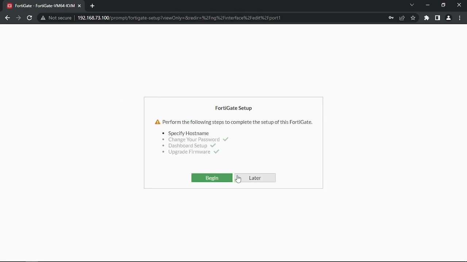
Task: Click checkmark next to Upgrade Firmware
Action: pyautogui.click(x=216, y=152)
